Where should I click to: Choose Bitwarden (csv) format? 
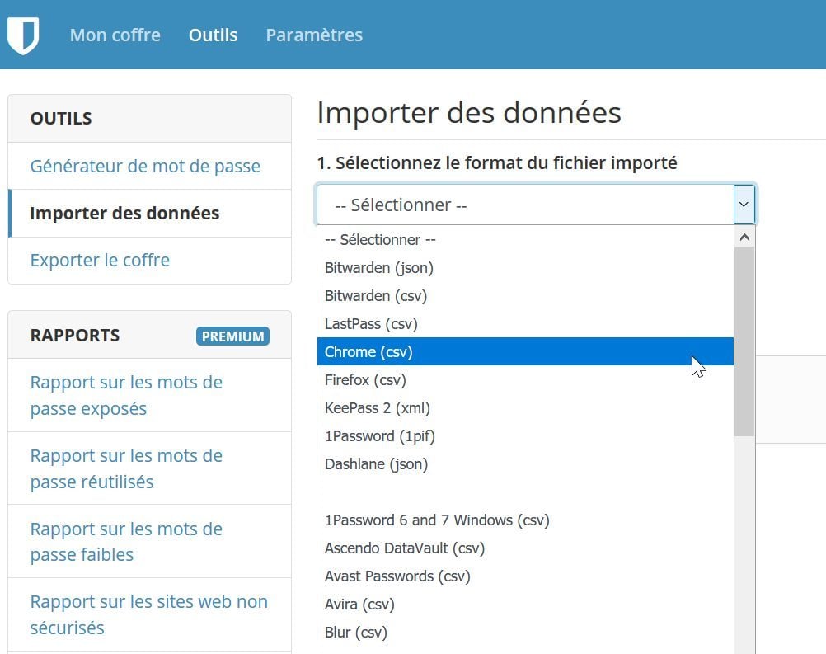pyautogui.click(x=525, y=295)
